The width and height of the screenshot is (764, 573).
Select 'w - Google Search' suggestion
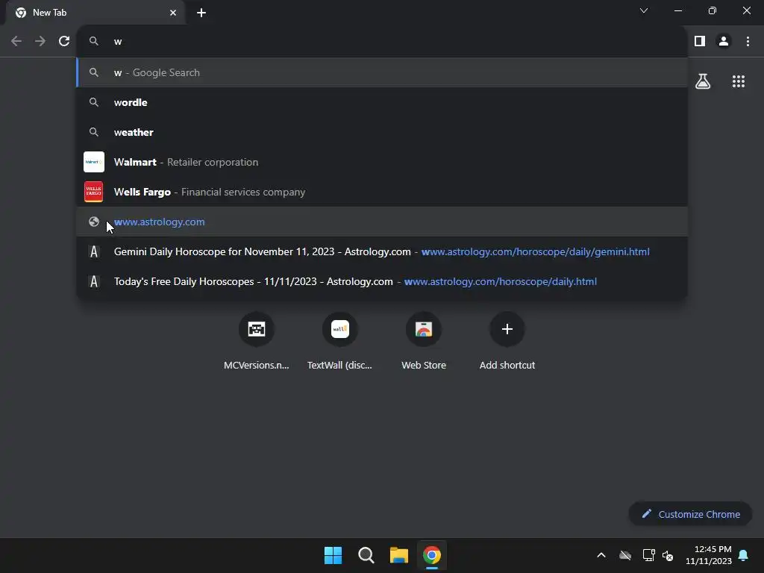click(382, 72)
